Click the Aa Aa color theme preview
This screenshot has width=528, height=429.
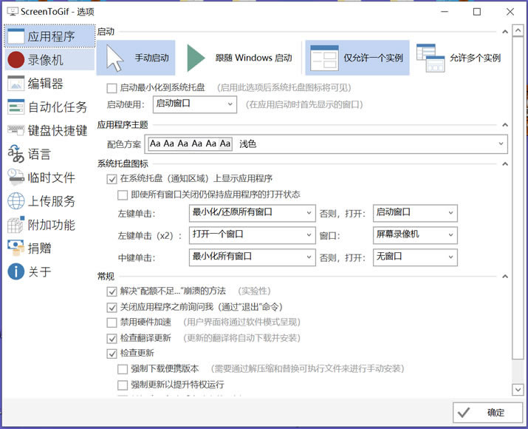tap(191, 144)
